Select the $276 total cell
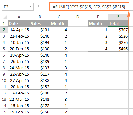 click(118, 42)
